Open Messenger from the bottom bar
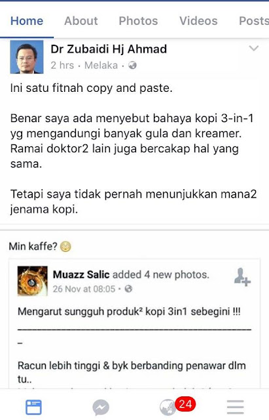The height and width of the screenshot is (420, 269). (101, 408)
